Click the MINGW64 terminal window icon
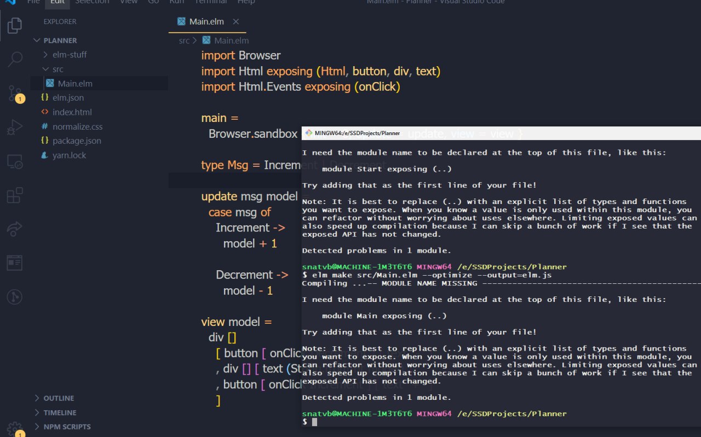Image resolution: width=701 pixels, height=437 pixels. 308,133
